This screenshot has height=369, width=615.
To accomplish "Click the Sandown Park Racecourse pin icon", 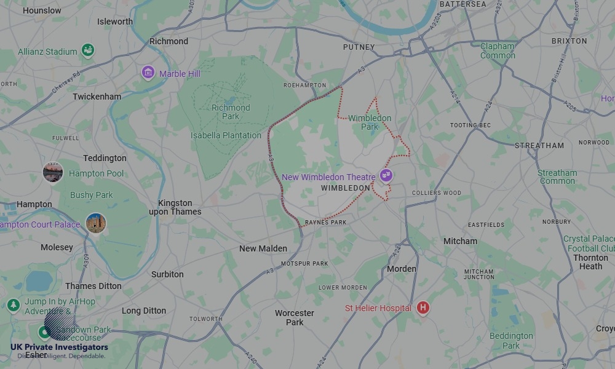I will coord(44,332).
